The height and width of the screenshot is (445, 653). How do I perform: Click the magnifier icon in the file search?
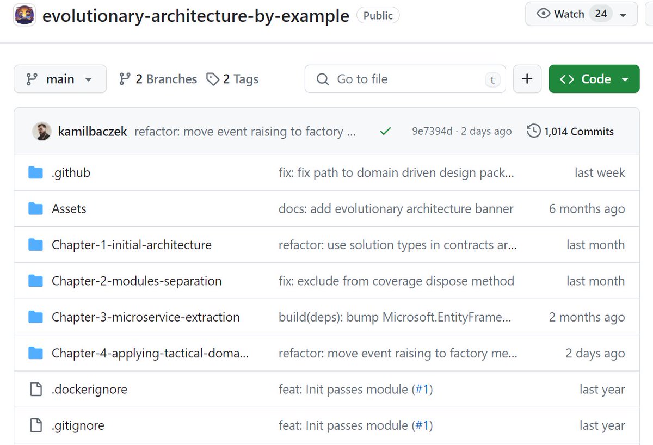point(322,79)
